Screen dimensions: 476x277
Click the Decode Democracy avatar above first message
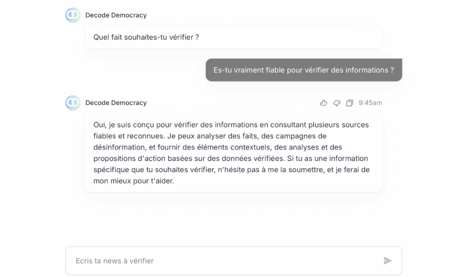tap(73, 15)
